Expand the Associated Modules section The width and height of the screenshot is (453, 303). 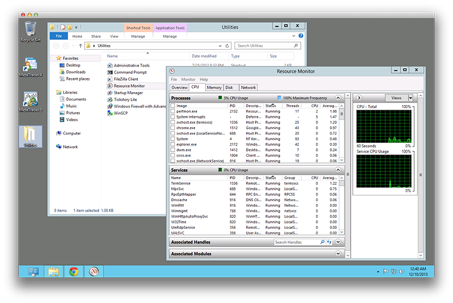(338, 254)
